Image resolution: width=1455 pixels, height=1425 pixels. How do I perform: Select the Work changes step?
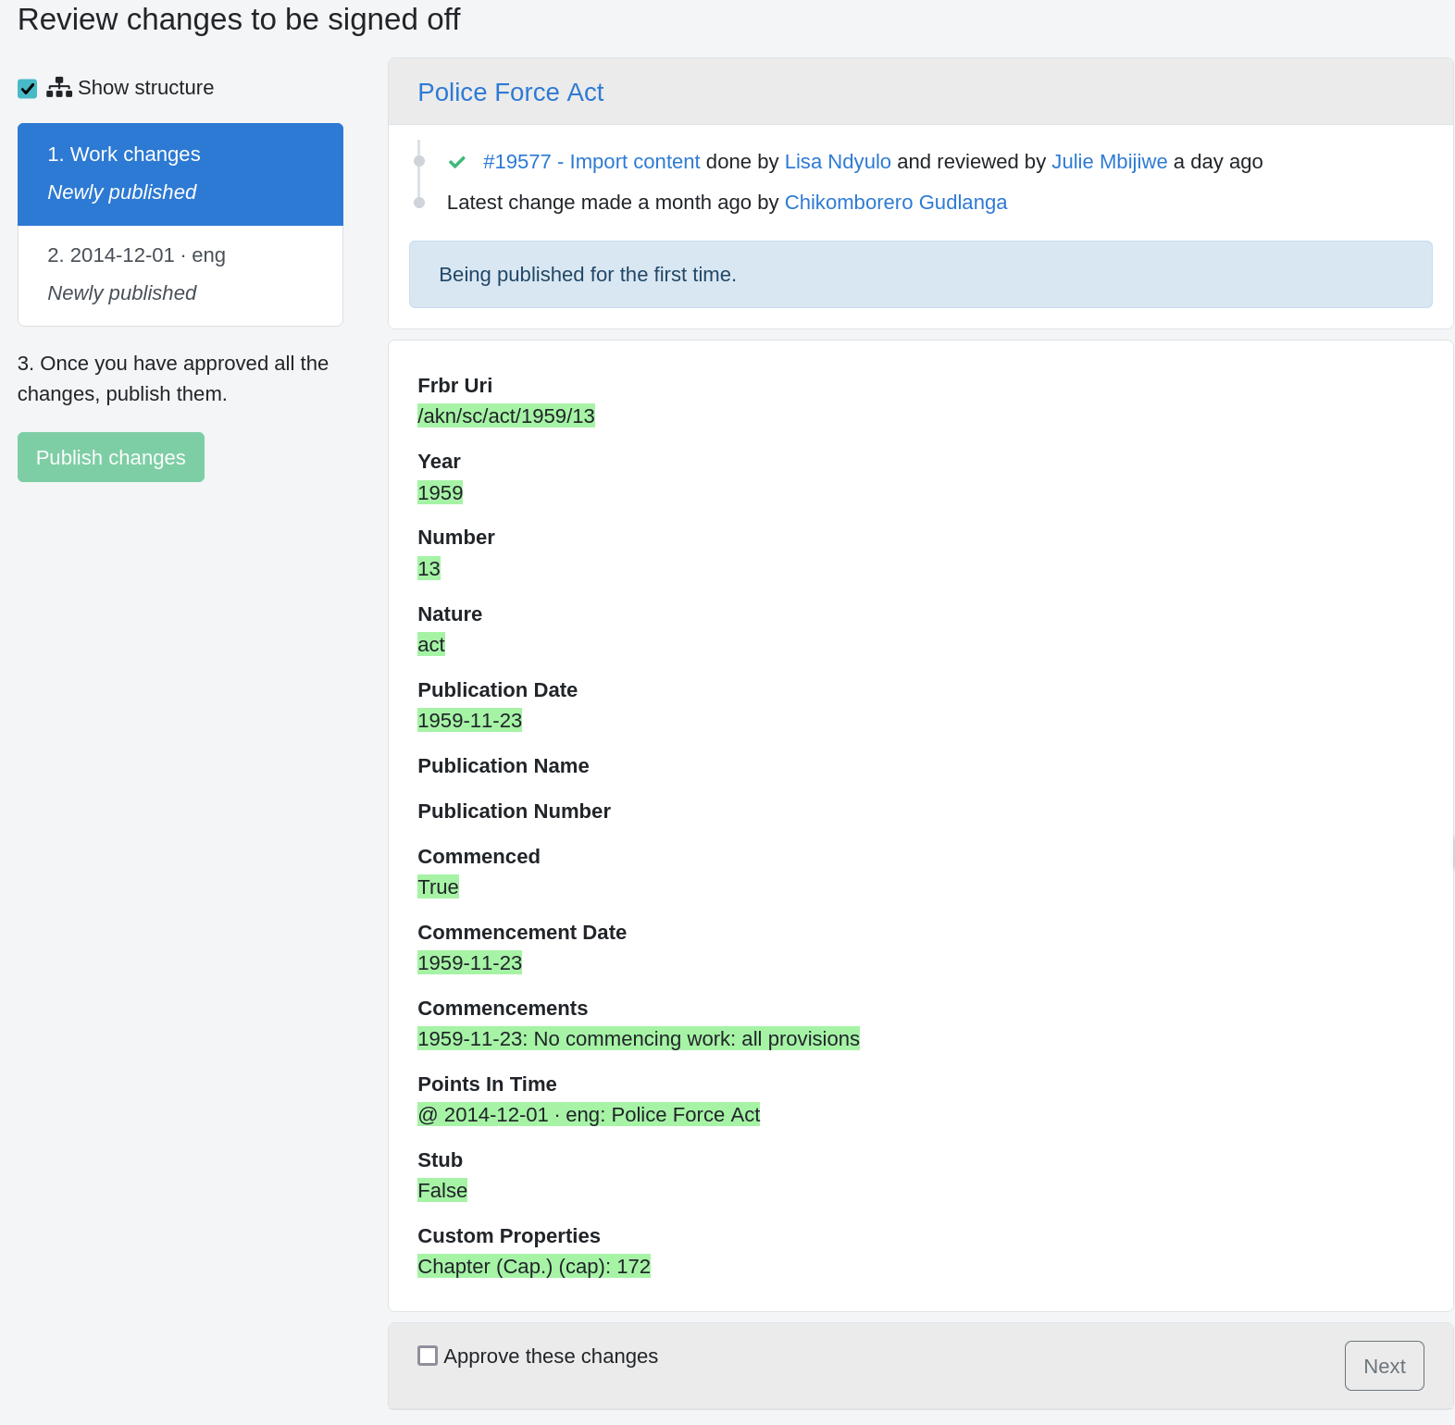180,174
